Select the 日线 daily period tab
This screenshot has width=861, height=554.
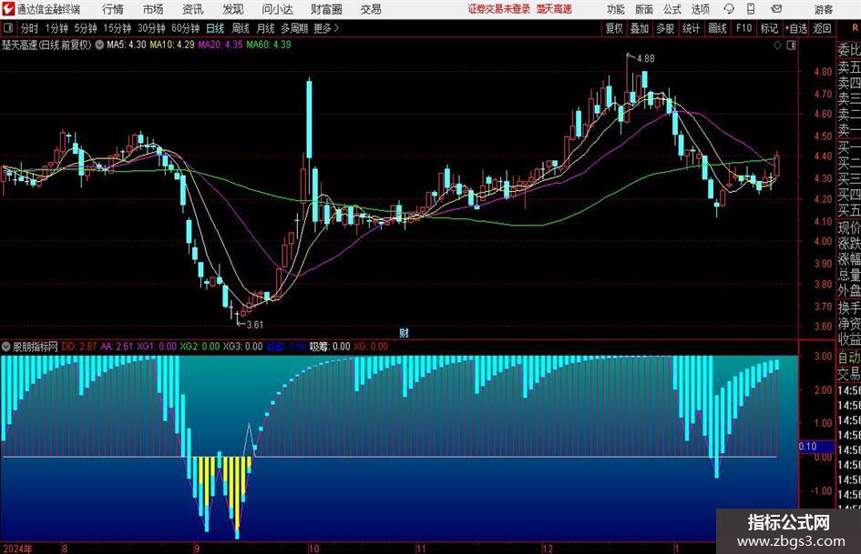[215, 28]
